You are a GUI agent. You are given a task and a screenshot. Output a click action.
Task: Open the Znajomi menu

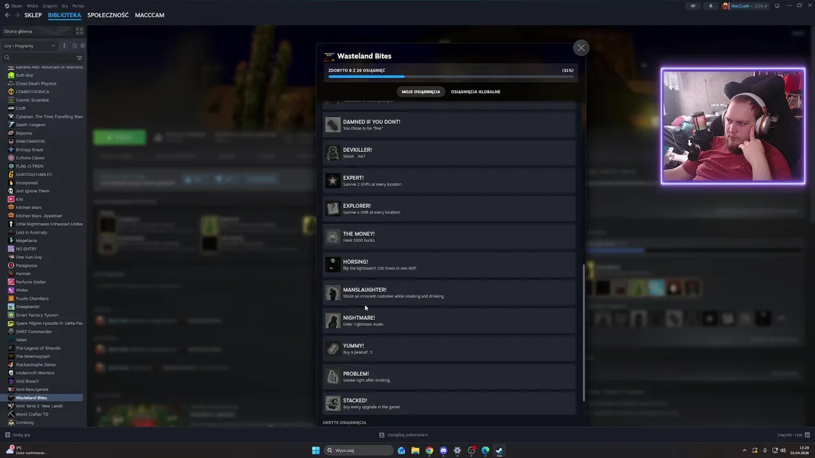pos(50,6)
